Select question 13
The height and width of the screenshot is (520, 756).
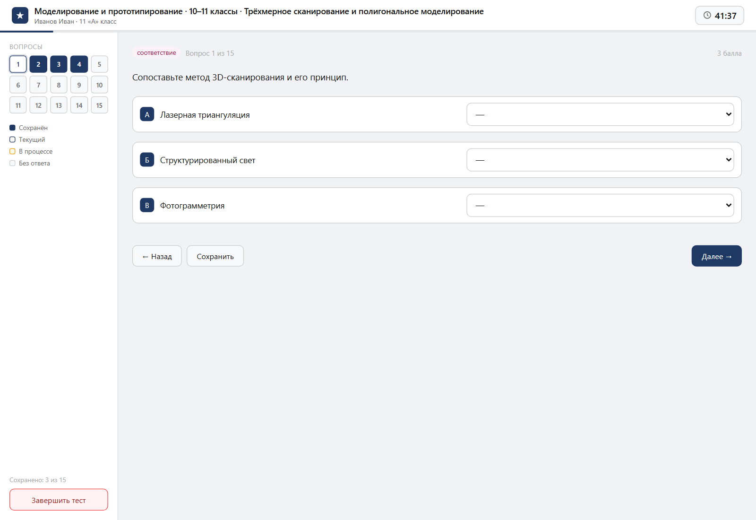tap(59, 105)
